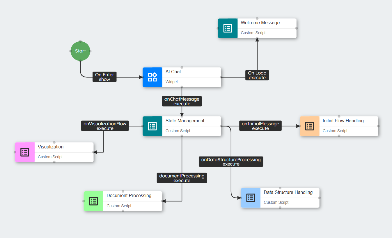Click the AI Chat node title
Image resolution: width=392 pixels, height=238 pixels.
(173, 72)
